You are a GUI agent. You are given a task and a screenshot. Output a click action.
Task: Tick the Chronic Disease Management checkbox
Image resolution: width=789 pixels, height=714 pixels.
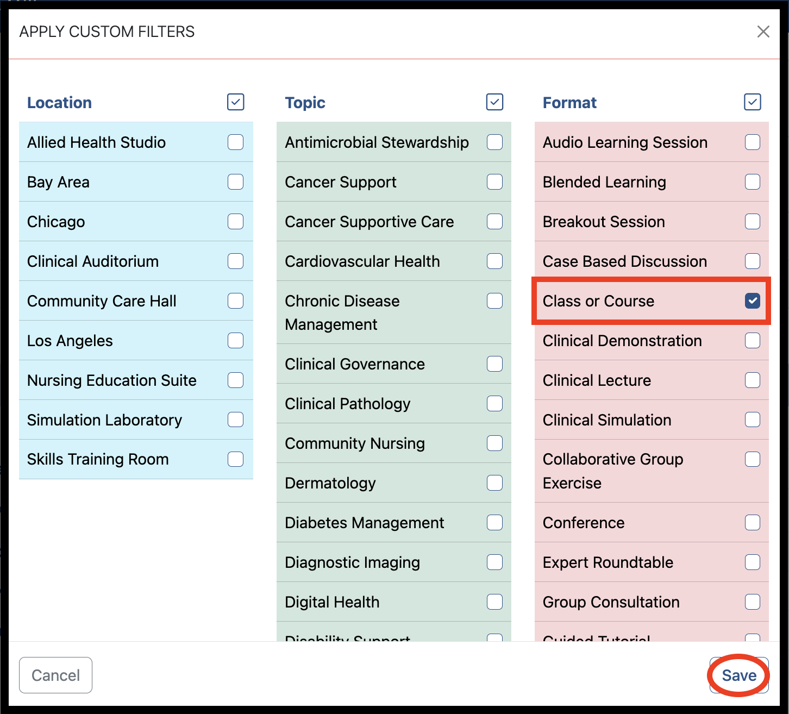[494, 301]
